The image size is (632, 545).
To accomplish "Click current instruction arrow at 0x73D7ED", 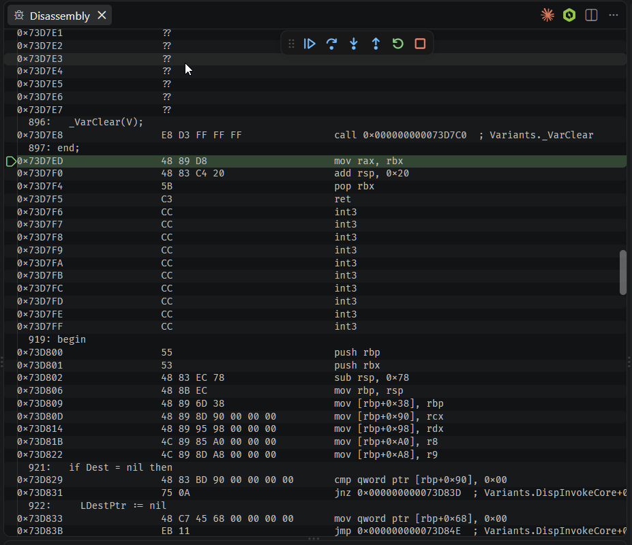I will tap(11, 161).
